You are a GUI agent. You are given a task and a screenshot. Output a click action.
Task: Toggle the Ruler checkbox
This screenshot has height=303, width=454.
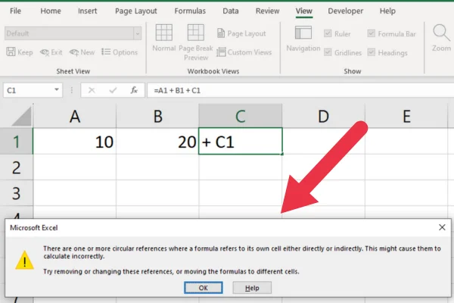[x=328, y=33]
